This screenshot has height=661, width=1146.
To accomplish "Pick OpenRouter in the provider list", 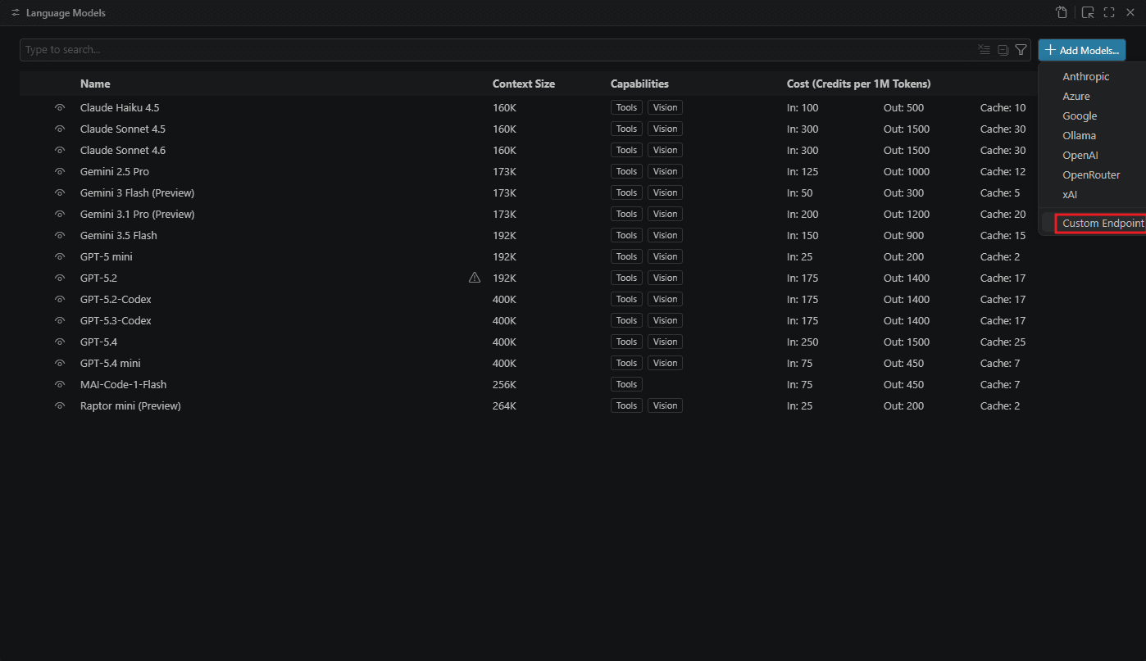I will 1091,174.
